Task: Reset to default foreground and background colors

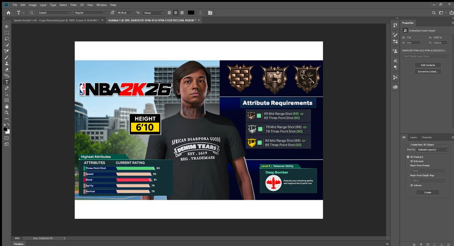Action: (5, 124)
